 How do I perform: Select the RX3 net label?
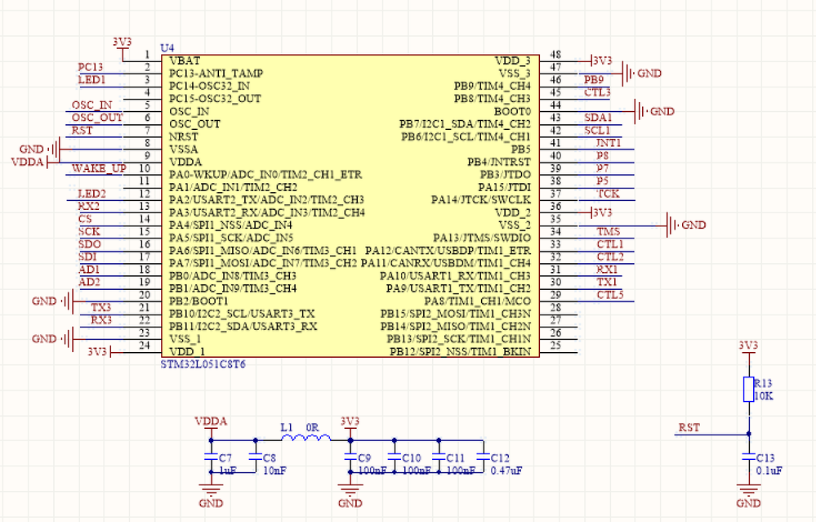coord(101,320)
